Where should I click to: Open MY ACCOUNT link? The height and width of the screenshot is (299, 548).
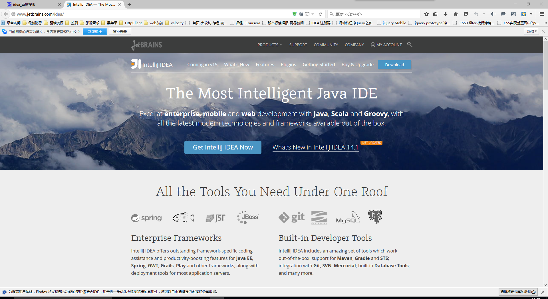tap(386, 45)
